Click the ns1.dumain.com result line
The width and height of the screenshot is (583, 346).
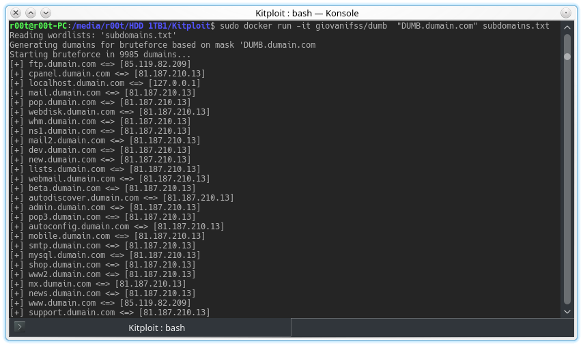(x=100, y=131)
